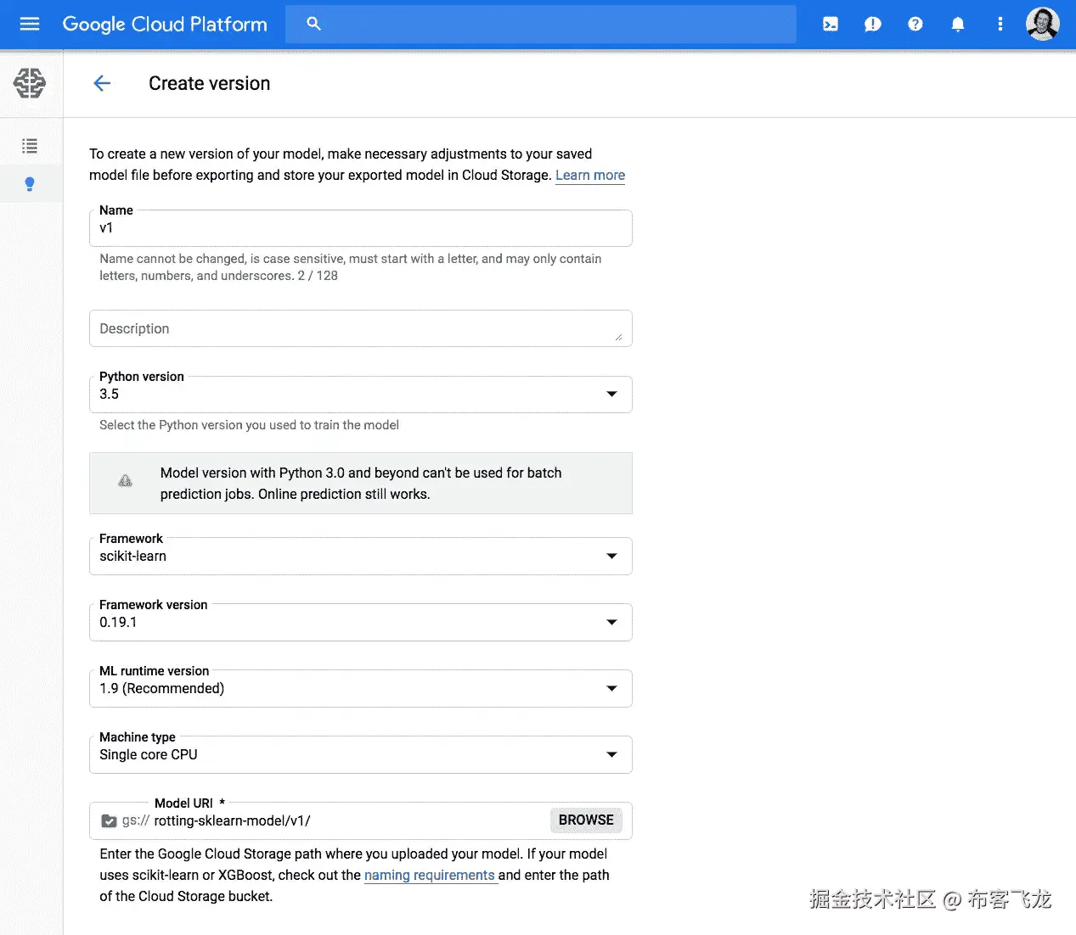This screenshot has width=1076, height=935.
Task: Open the feedback alert icon
Action: coord(872,24)
